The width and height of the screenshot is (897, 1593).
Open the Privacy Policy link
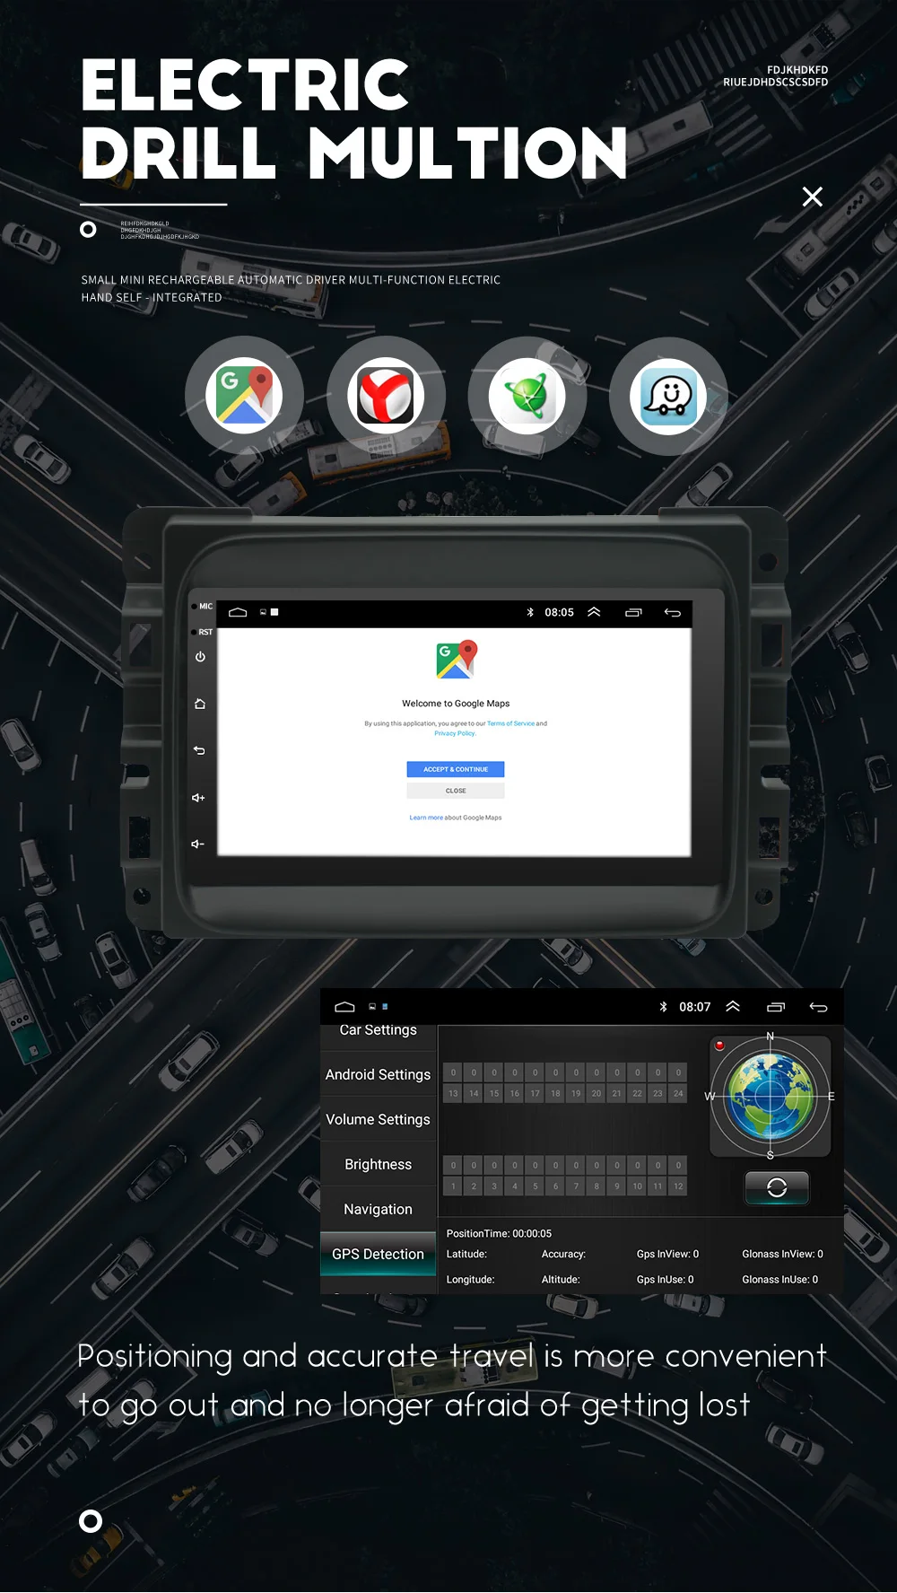tap(455, 733)
